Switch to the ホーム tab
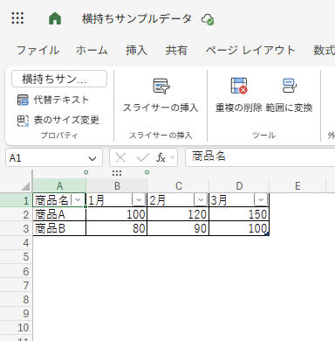The width and height of the screenshot is (335, 341). [92, 50]
